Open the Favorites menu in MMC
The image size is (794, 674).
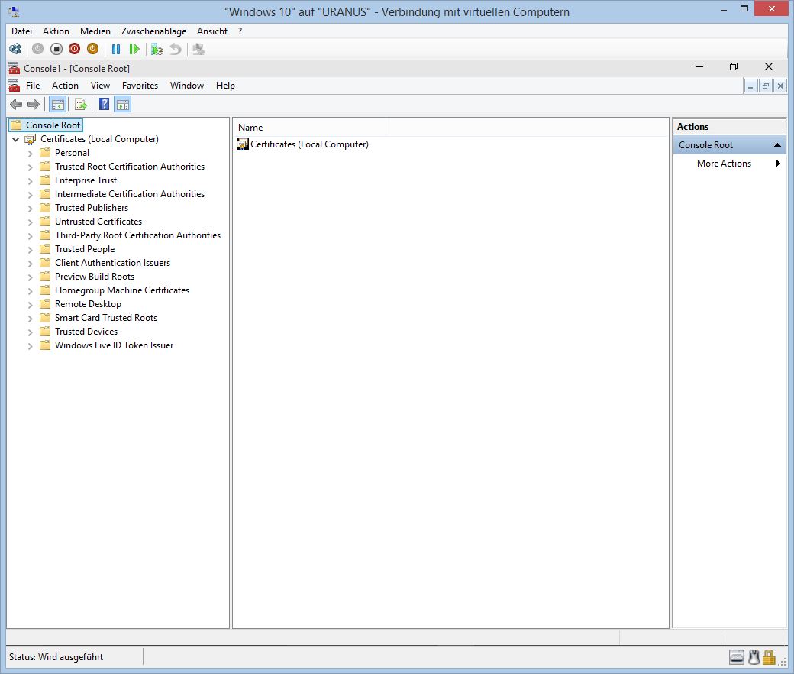click(140, 86)
